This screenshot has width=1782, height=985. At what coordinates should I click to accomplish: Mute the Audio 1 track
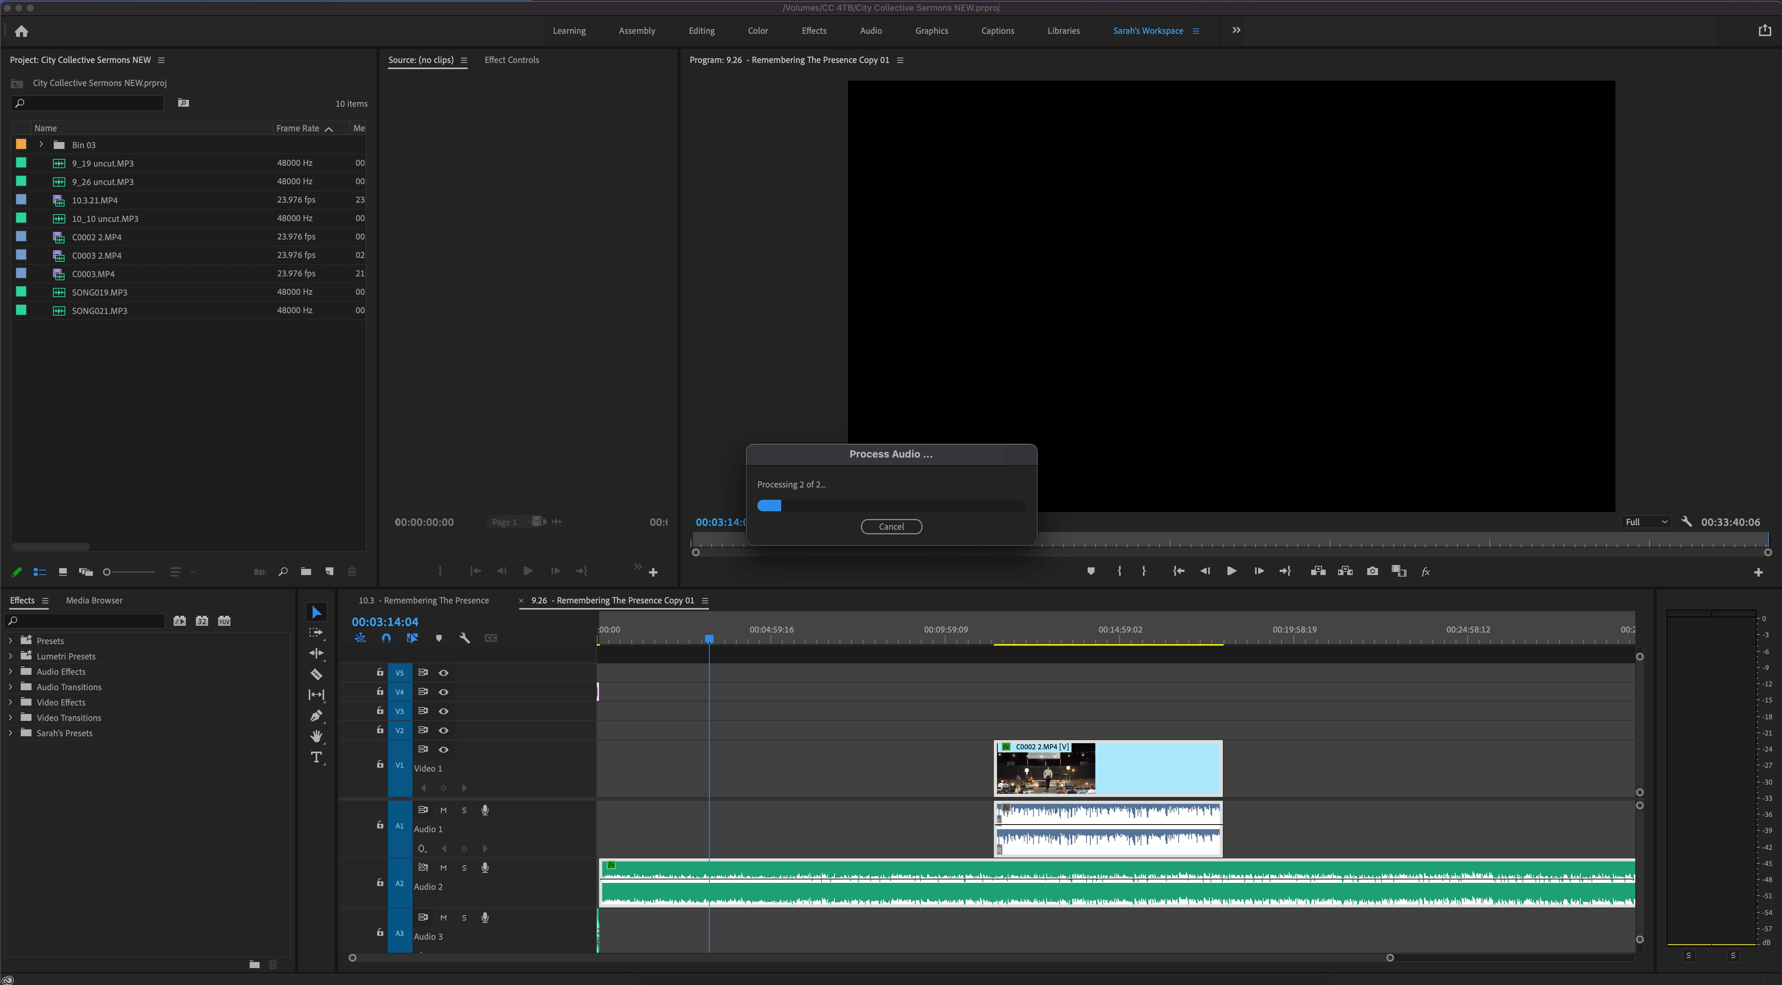click(444, 810)
